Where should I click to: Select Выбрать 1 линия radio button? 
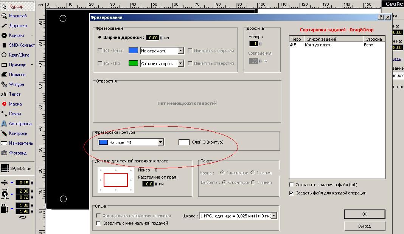(x=253, y=182)
